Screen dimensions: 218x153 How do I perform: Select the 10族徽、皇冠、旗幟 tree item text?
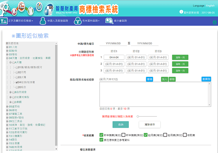pos(27,125)
